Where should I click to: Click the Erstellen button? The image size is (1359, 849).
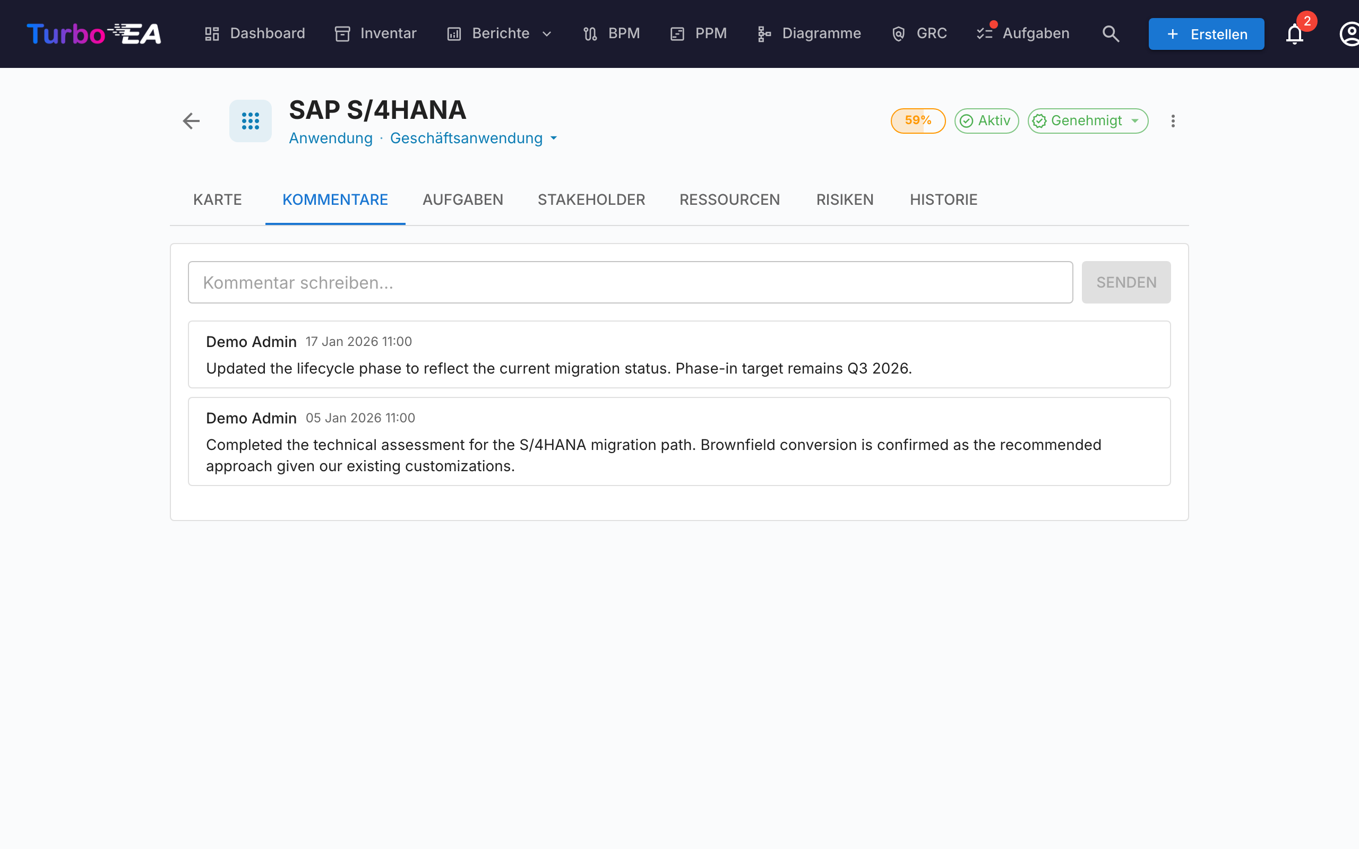pyautogui.click(x=1206, y=33)
